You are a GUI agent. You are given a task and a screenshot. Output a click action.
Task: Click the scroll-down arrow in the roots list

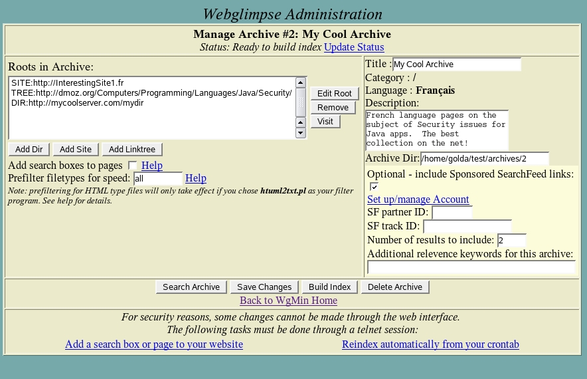click(301, 133)
